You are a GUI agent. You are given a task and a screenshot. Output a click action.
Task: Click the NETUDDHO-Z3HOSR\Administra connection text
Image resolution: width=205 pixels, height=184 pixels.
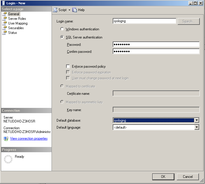[27, 132]
